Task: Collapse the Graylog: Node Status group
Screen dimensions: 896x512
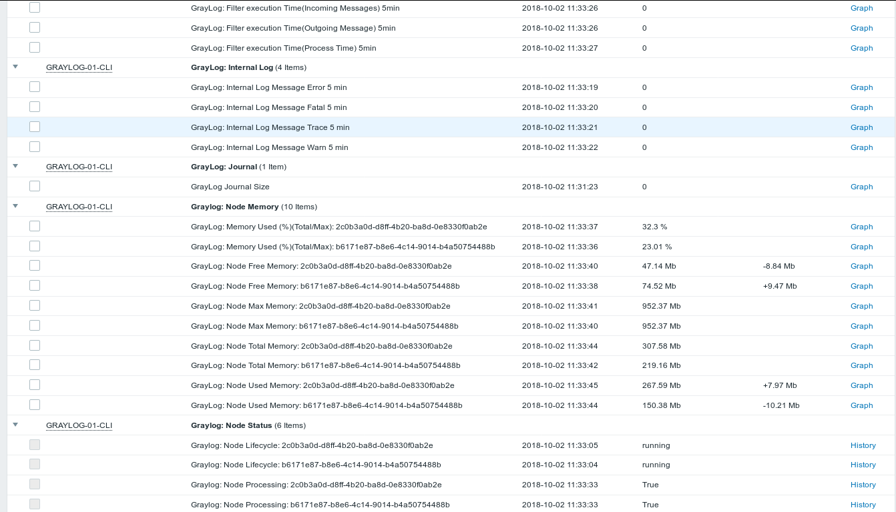Action: tap(15, 425)
